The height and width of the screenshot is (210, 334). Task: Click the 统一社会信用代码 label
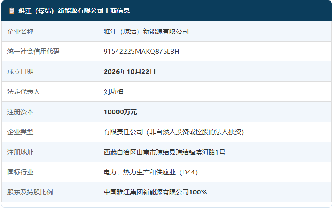click(x=33, y=52)
